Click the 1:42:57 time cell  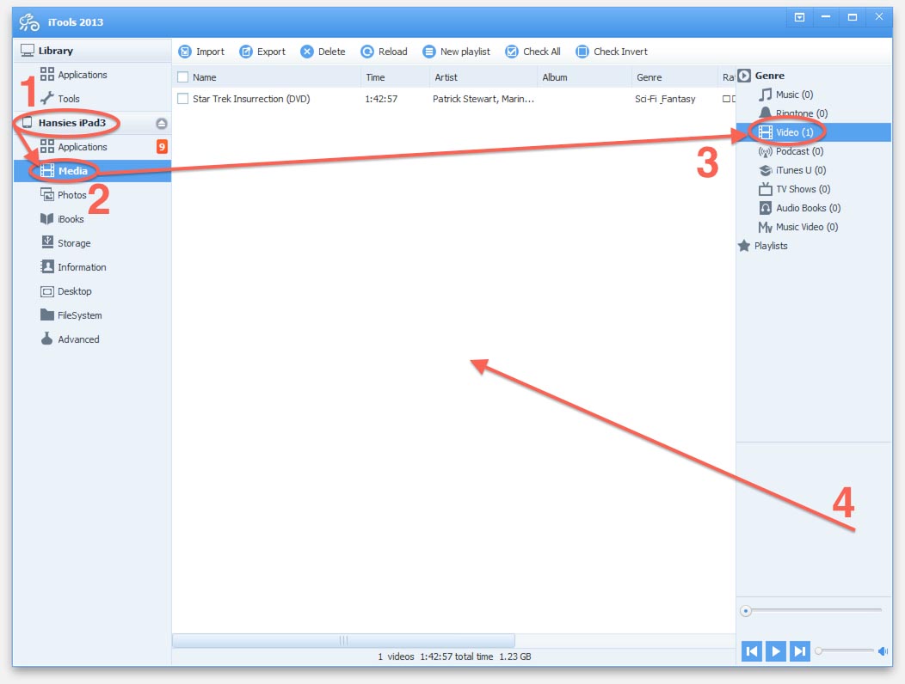[x=381, y=99]
